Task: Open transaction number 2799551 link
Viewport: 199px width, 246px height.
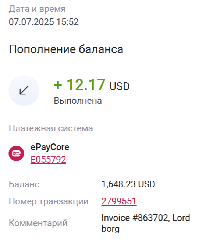Action: (119, 201)
